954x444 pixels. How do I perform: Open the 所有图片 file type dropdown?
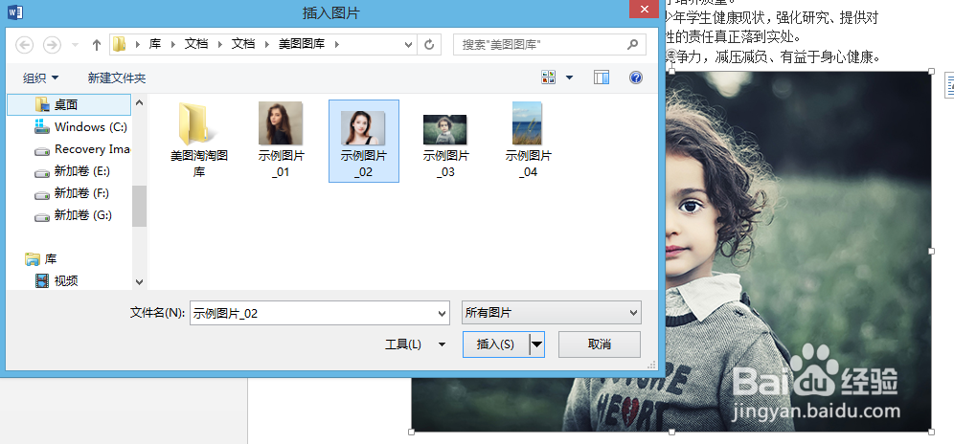(551, 313)
